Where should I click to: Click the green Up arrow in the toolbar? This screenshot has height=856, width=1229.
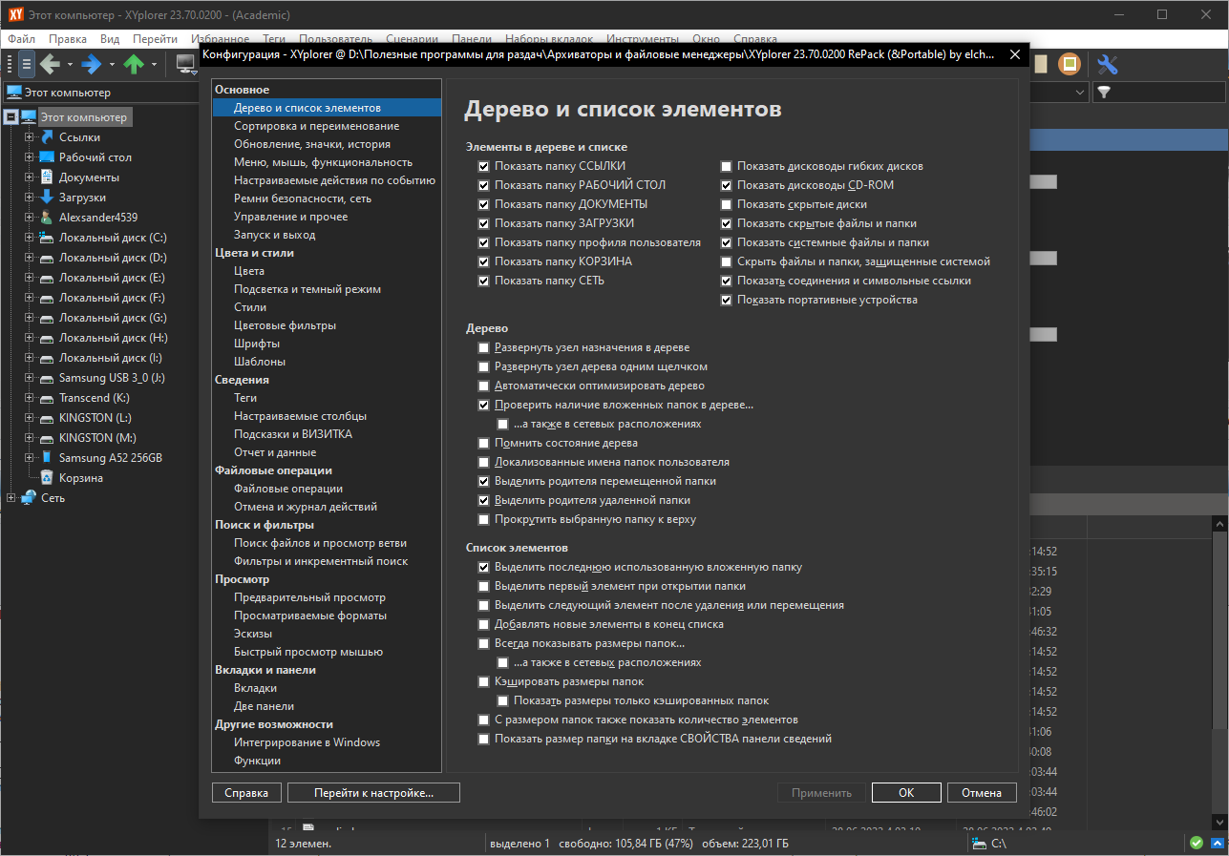coord(134,65)
